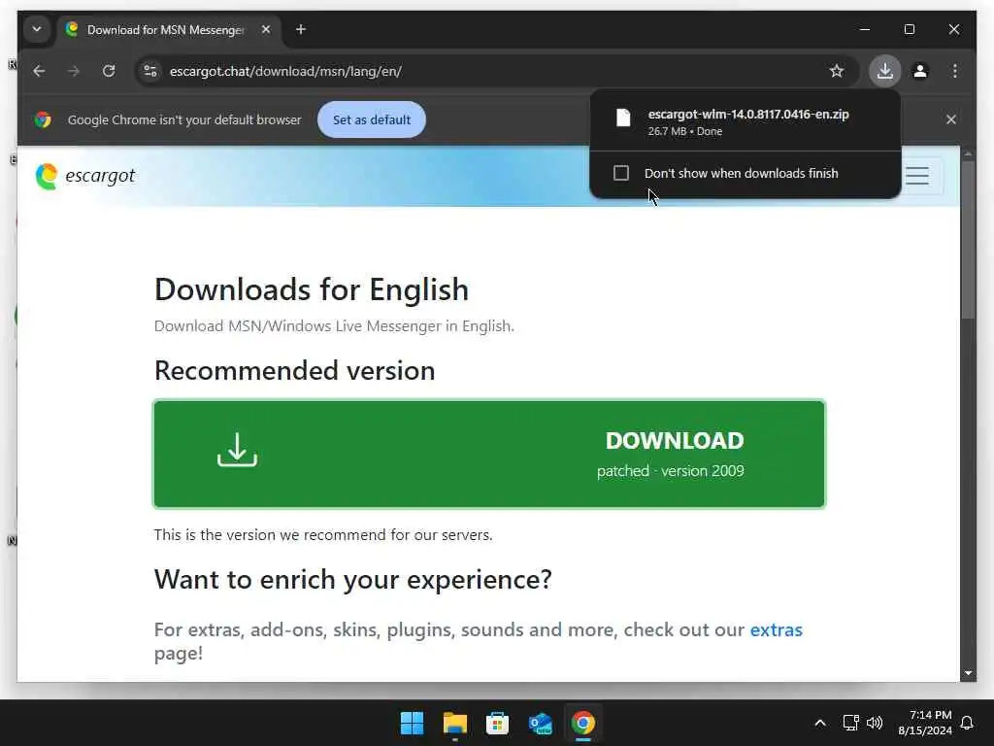Image resolution: width=994 pixels, height=746 pixels.
Task: Click the Downloads for English heading
Action: (312, 289)
